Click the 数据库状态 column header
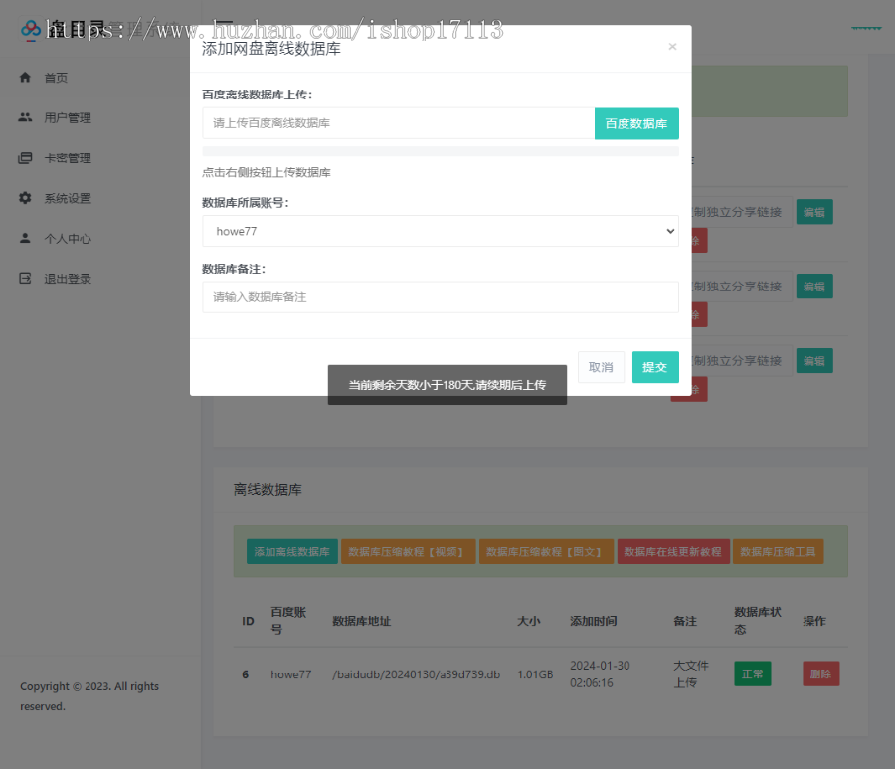This screenshot has width=895, height=769. 758,621
